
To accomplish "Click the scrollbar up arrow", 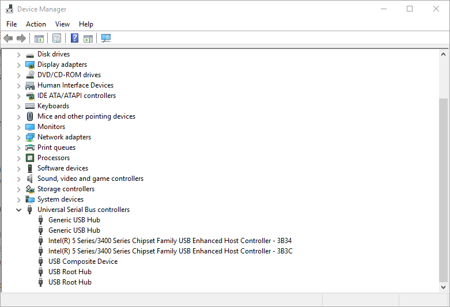I will pos(444,54).
